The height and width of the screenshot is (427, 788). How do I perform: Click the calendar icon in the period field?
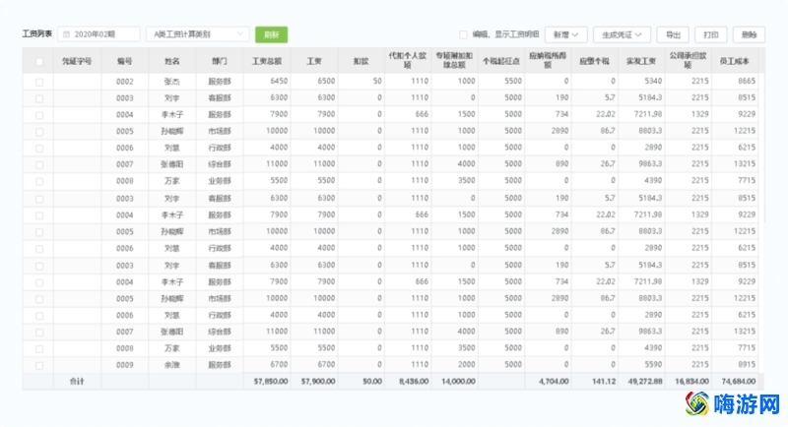pos(66,34)
